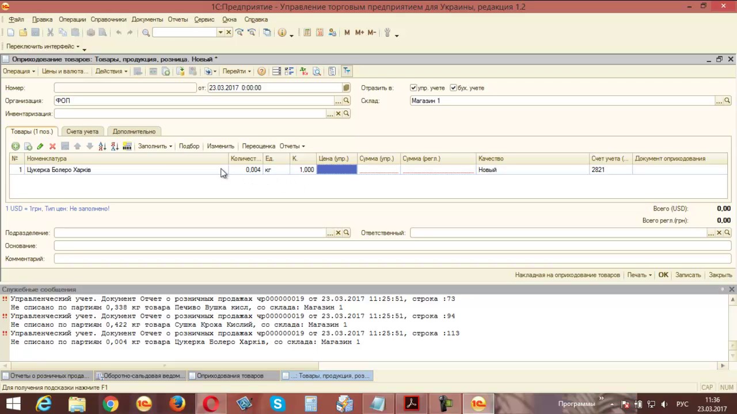The image size is (737, 414).
Task: Expand the toolbar search box dropdown arrow
Action: (220, 33)
